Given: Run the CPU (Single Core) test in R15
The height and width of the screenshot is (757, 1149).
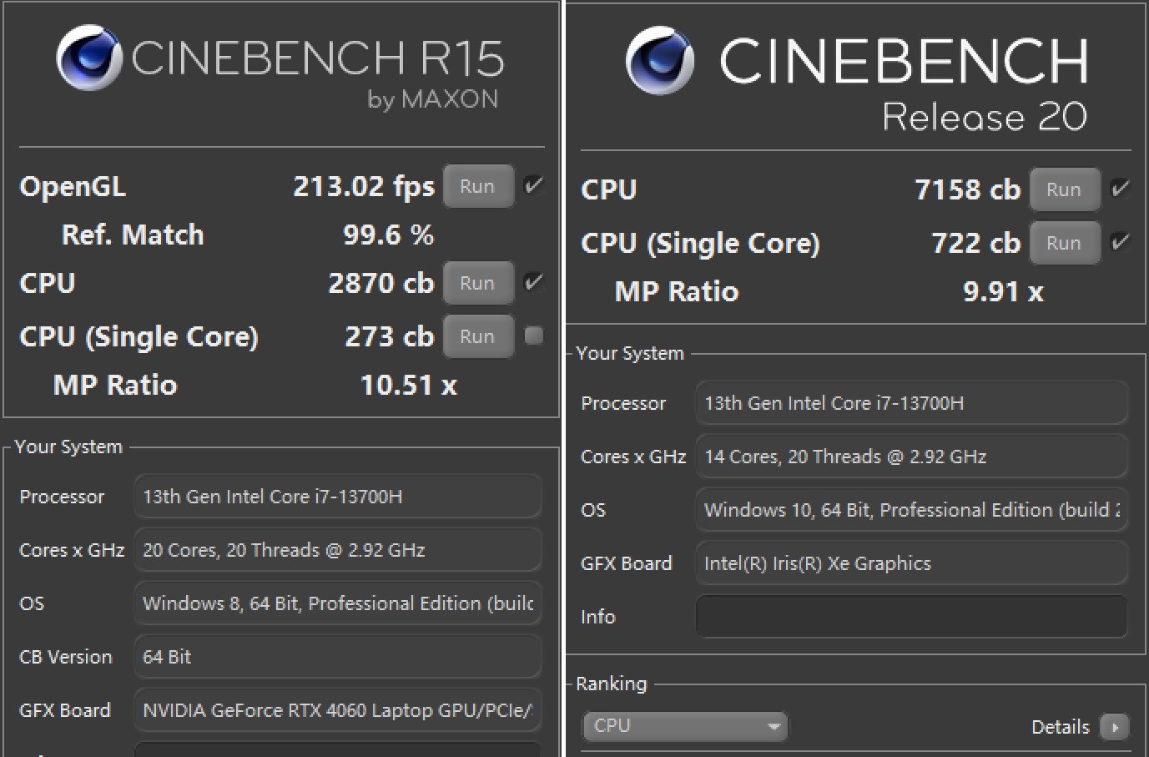Looking at the screenshot, I should click(478, 336).
